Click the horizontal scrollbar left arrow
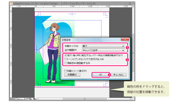177x102 pixels. pyautogui.click(x=38, y=99)
